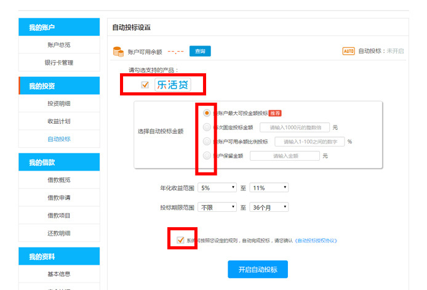Open 基本信息 menu item
This screenshot has width=427, height=290.
[59, 274]
